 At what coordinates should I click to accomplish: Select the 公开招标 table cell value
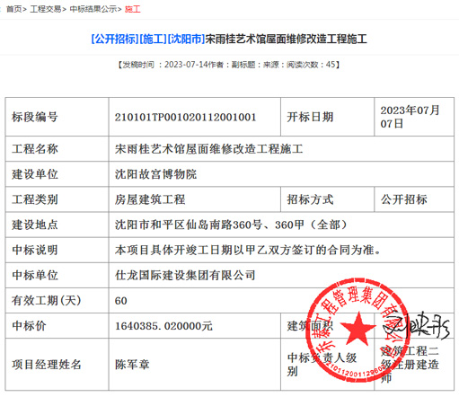[414, 199]
